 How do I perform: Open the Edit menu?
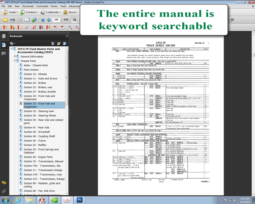[10, 6]
